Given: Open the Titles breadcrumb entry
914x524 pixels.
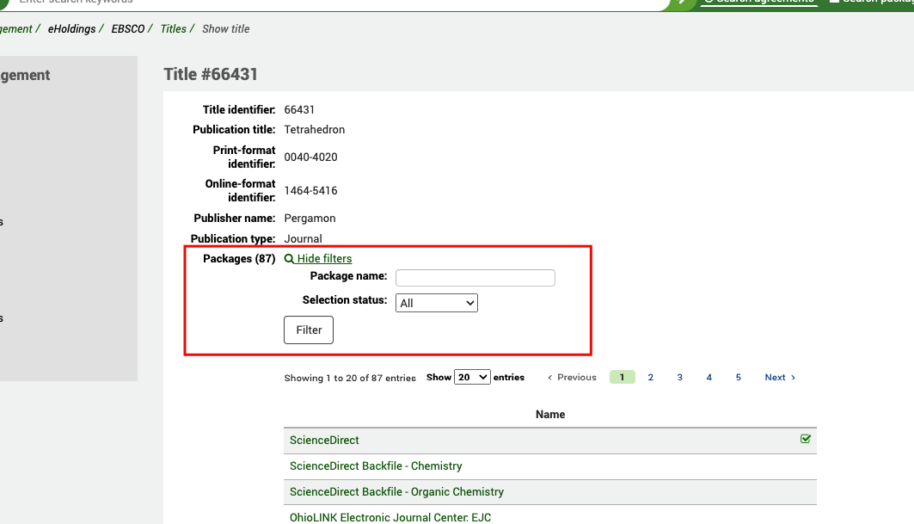Looking at the screenshot, I should [173, 28].
